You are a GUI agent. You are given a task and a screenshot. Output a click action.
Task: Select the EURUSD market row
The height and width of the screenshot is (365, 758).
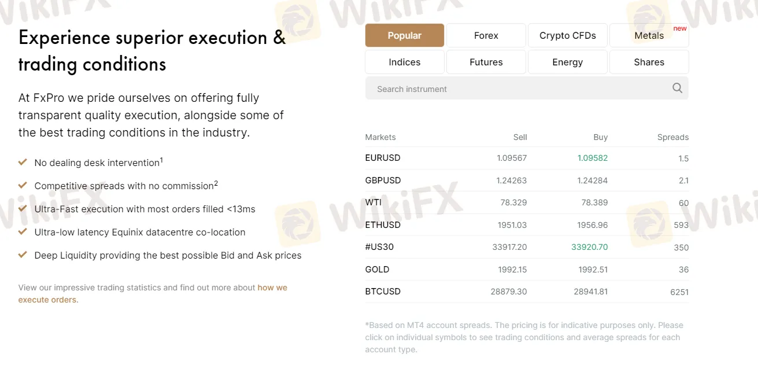click(383, 158)
